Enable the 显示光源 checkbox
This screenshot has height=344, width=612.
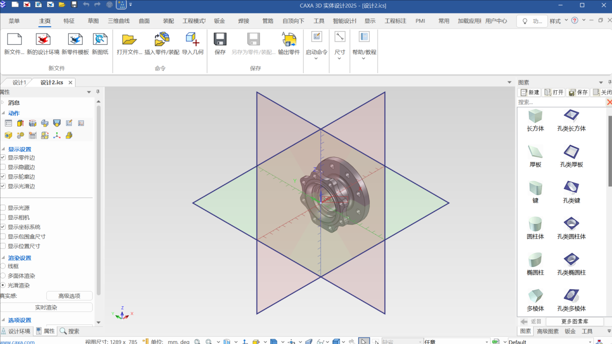3,208
